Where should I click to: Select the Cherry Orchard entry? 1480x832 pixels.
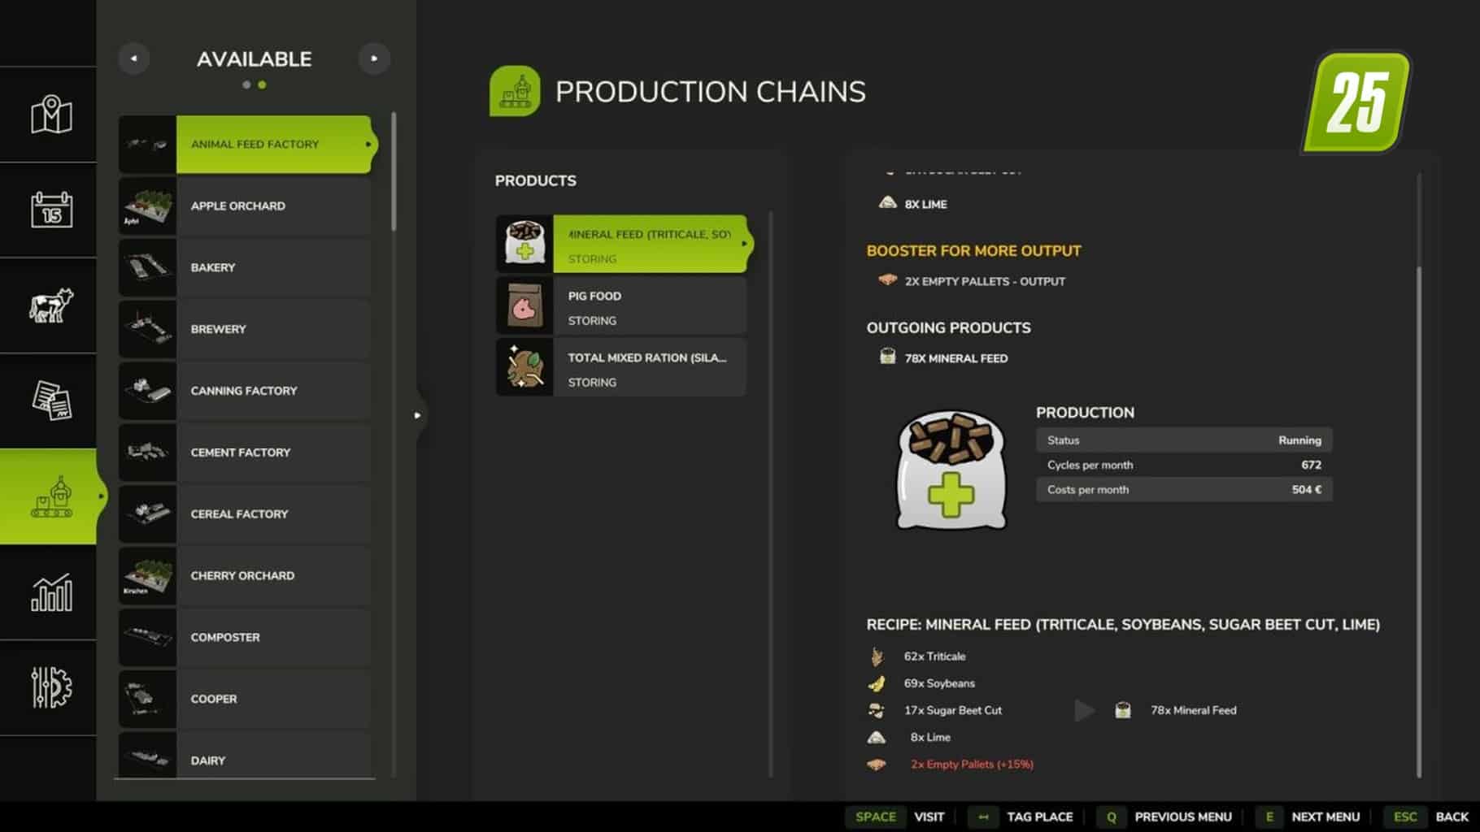tap(245, 576)
